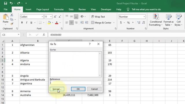
Task: Cut selection with the scissors icon
Action: tap(12, 15)
